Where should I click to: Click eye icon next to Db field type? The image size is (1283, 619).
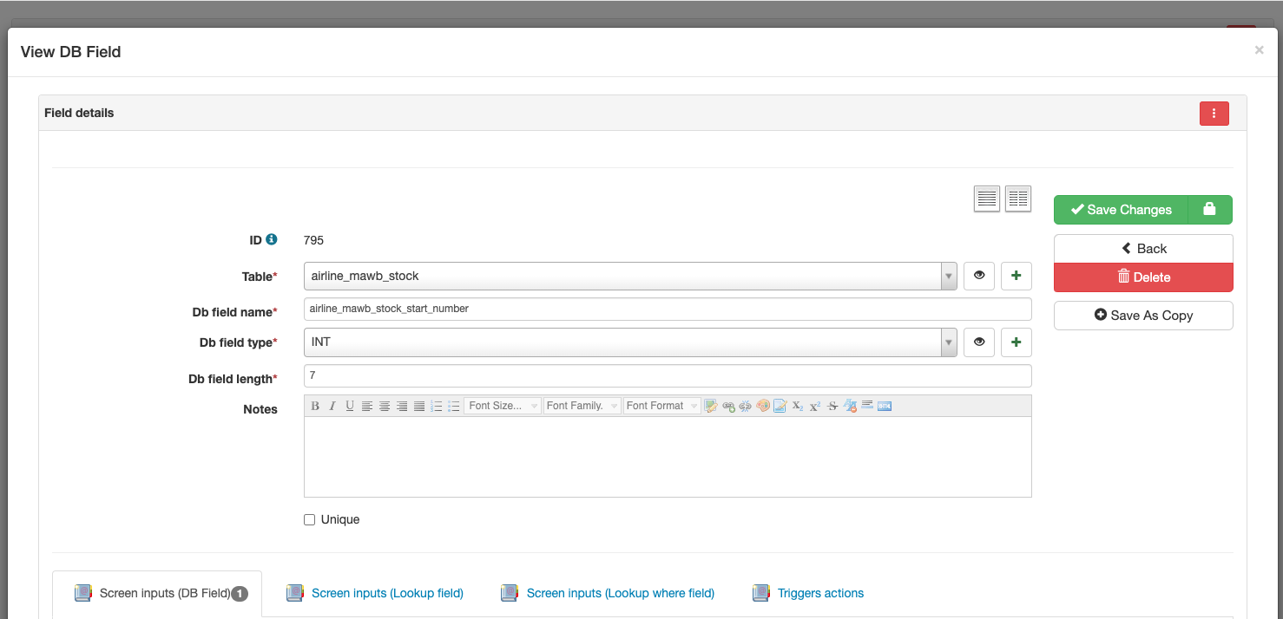979,342
